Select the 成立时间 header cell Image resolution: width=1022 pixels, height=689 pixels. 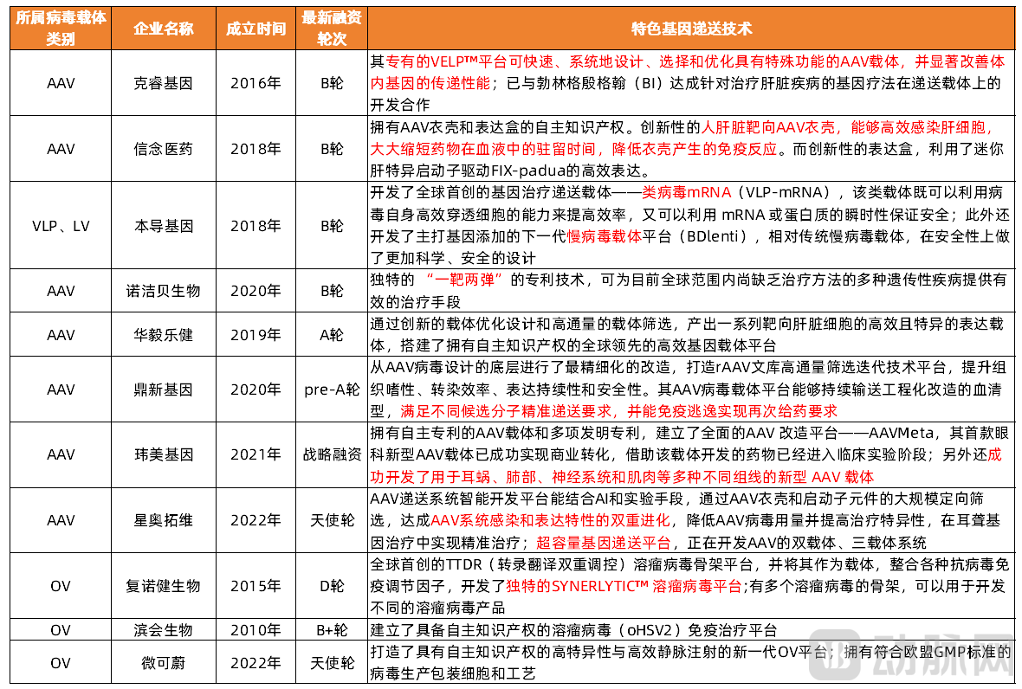tap(256, 29)
